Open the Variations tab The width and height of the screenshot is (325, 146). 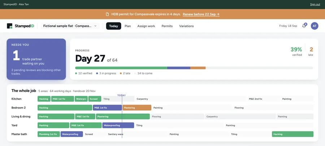tap(186, 26)
